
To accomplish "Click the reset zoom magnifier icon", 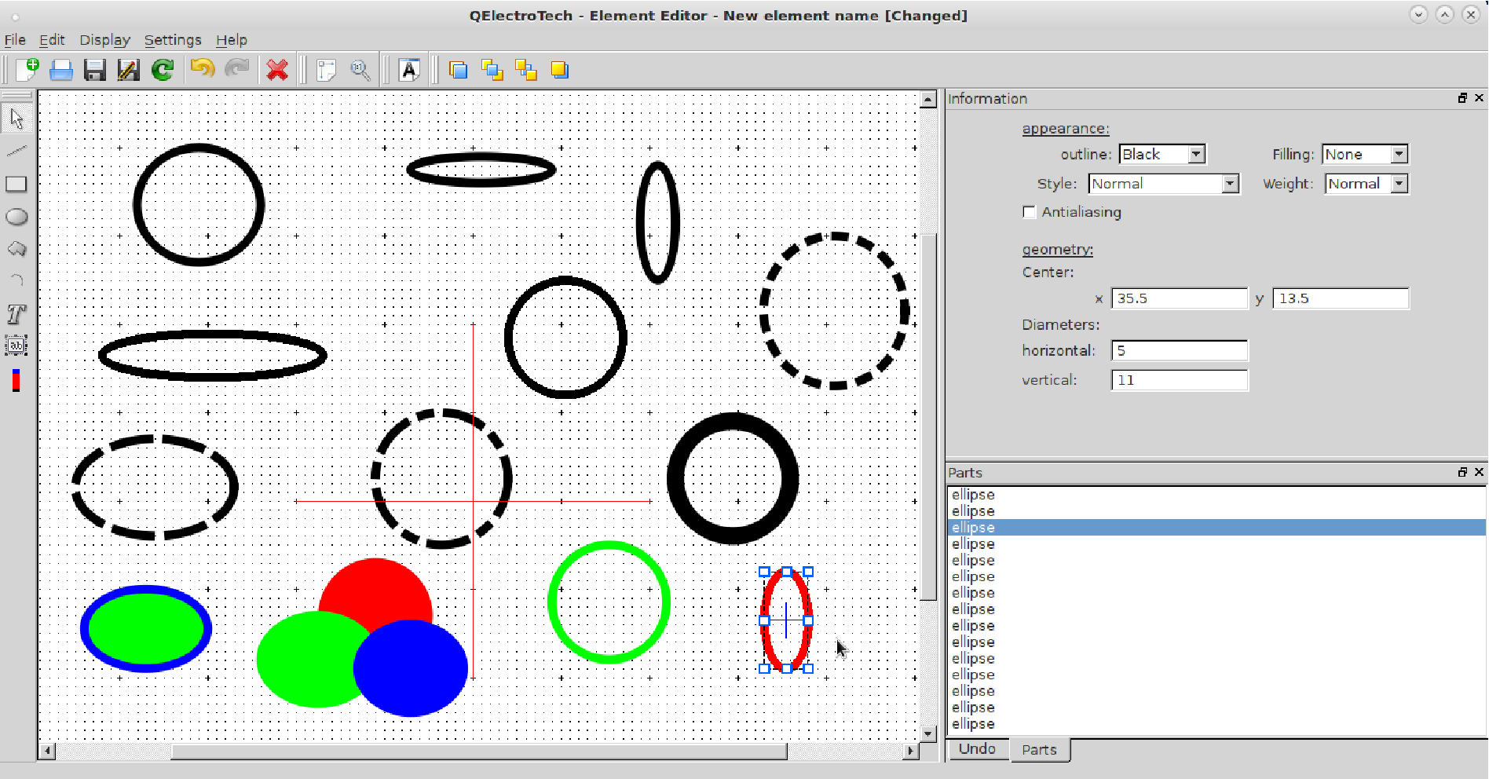I will pos(360,71).
